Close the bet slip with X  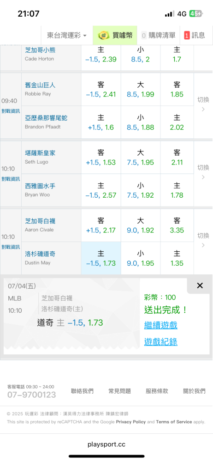pyautogui.click(x=200, y=285)
